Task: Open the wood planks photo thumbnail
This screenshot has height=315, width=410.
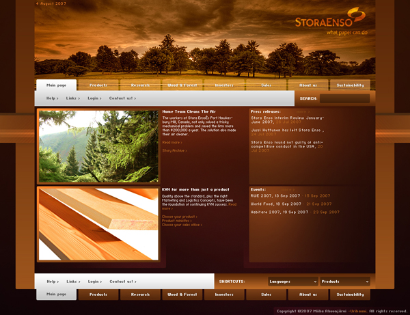Action: (98, 224)
